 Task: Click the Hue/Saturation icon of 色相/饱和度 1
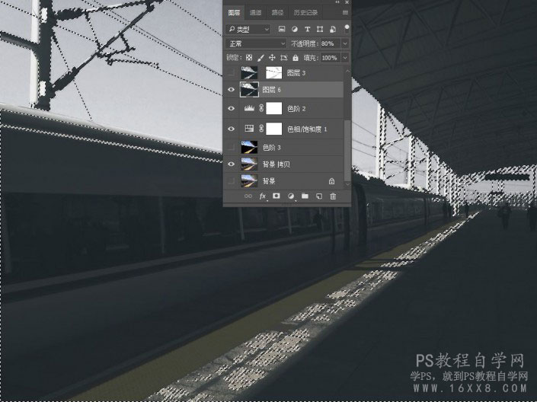(249, 129)
